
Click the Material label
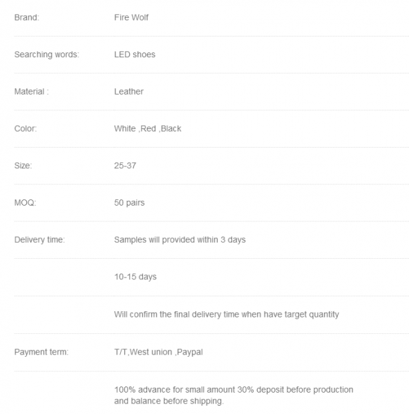click(x=32, y=92)
